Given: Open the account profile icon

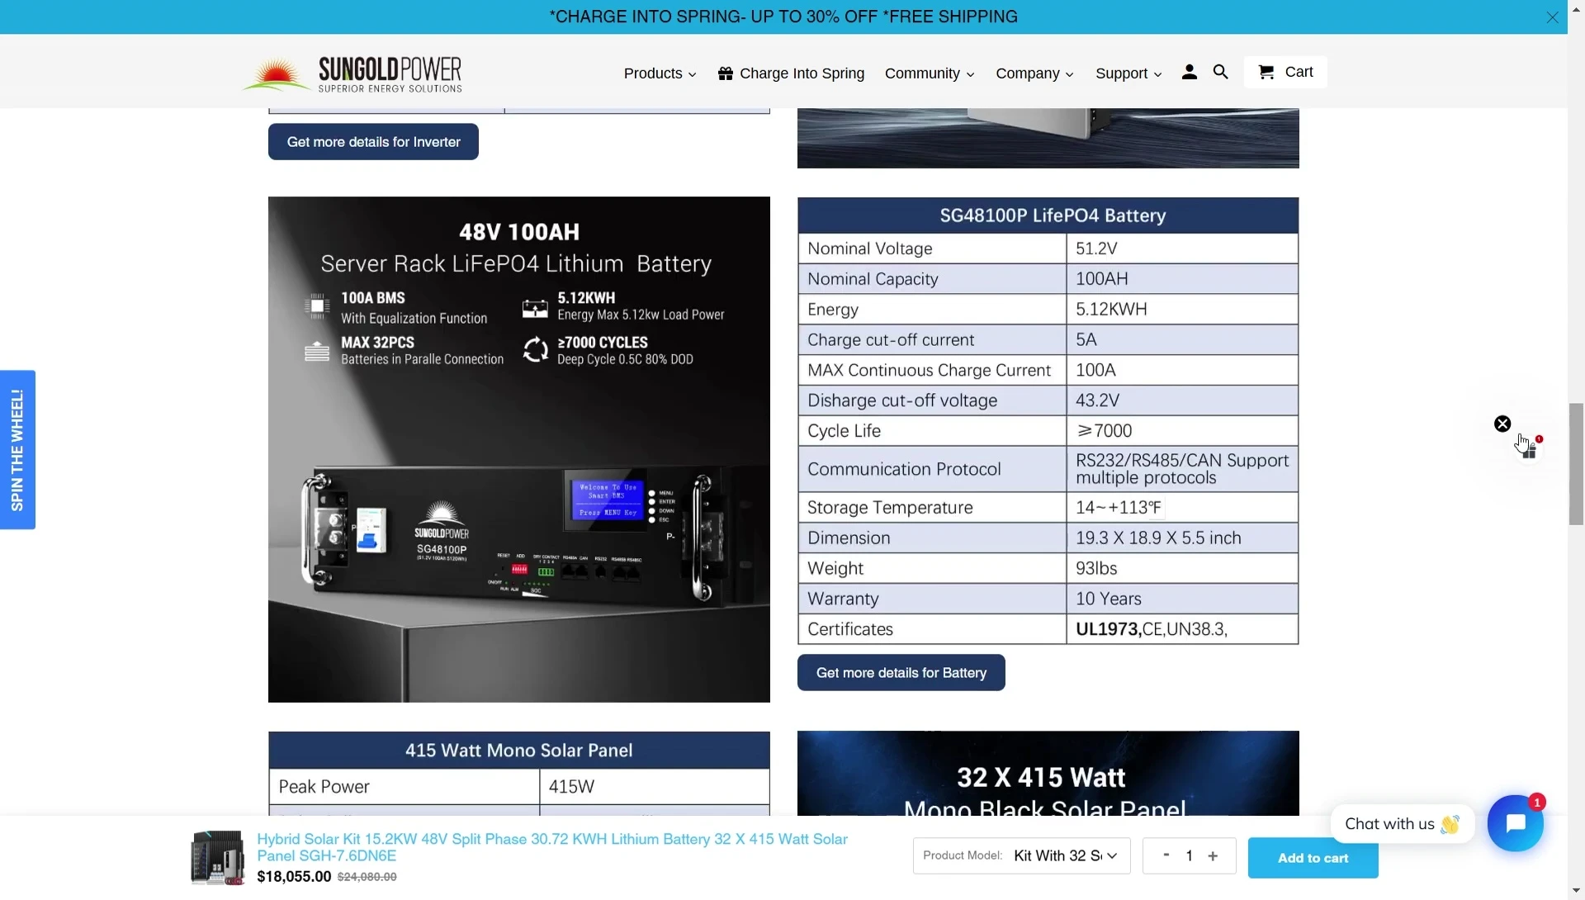Looking at the screenshot, I should pos(1189,73).
